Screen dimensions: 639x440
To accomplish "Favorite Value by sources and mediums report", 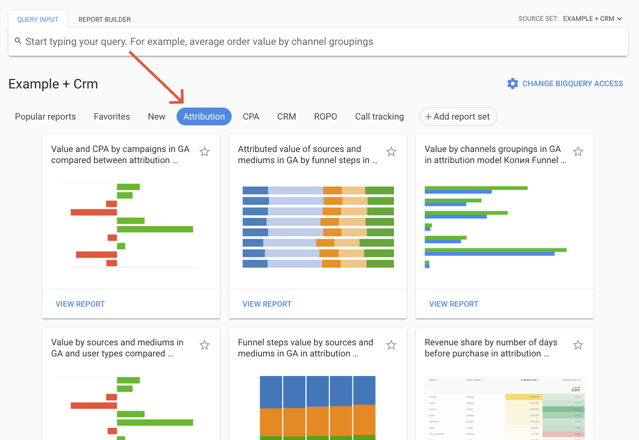I will click(205, 345).
